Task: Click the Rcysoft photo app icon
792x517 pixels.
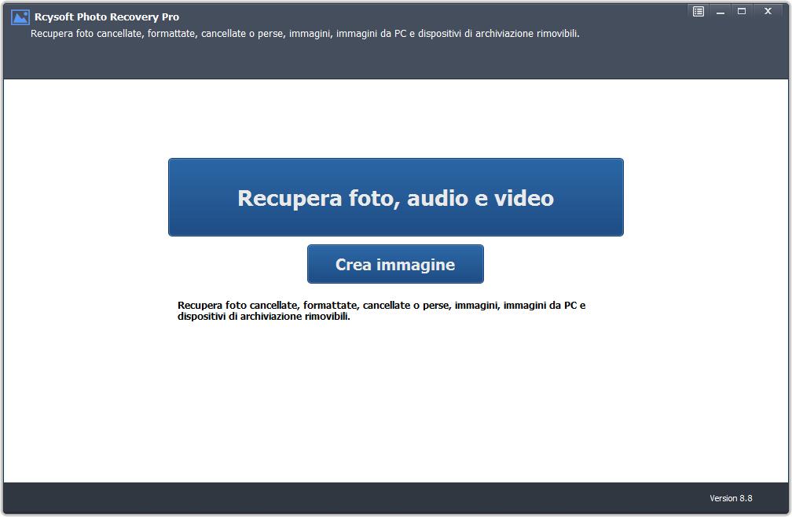Action: click(20, 17)
